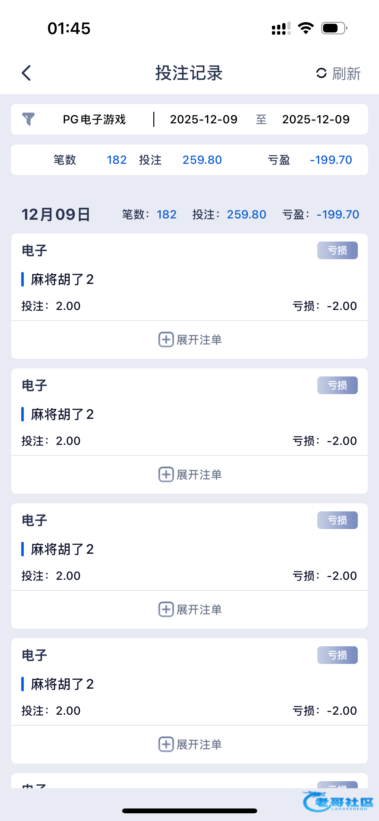Tap the 老哥社区 watermark logo

pyautogui.click(x=338, y=802)
